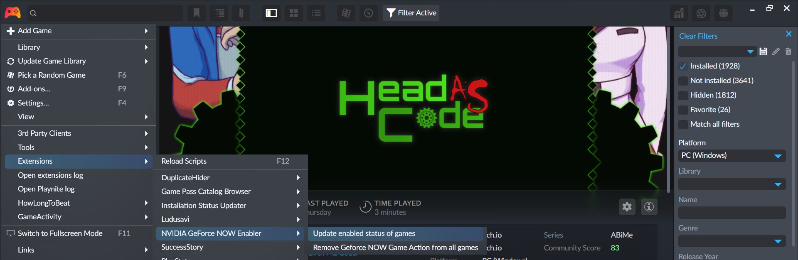The height and width of the screenshot is (260, 798).
Task: Switch to Grid view icon
Action: click(x=294, y=13)
